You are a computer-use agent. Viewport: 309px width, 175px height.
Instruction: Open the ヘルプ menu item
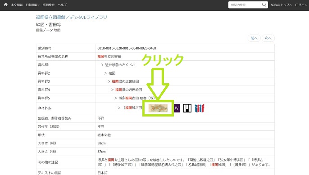tap(62, 5)
